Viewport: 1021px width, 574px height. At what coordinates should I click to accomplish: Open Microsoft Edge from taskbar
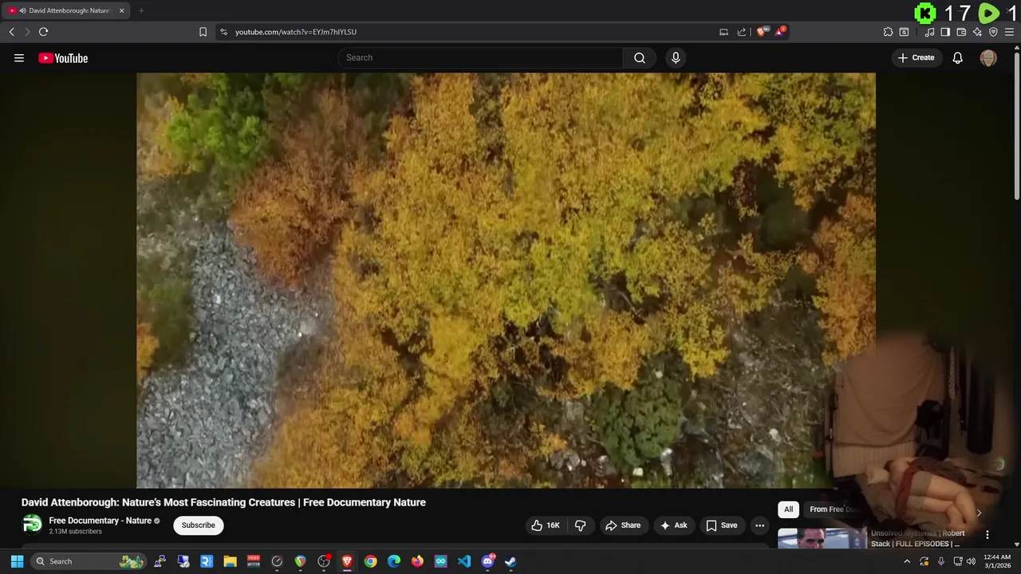(x=394, y=561)
